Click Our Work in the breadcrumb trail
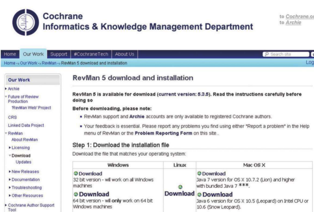The image size is (314, 212). pyautogui.click(x=29, y=63)
